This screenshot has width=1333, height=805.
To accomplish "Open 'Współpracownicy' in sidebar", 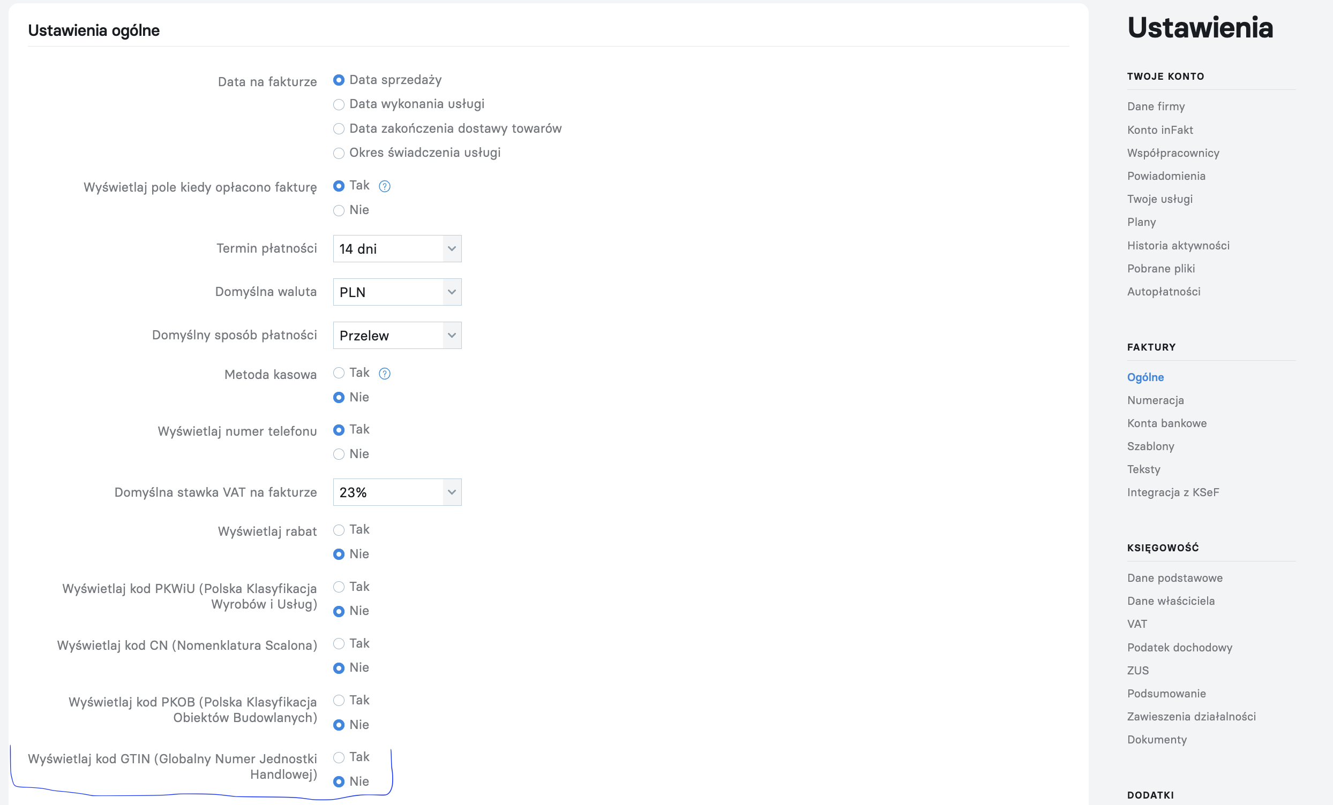I will (1173, 153).
